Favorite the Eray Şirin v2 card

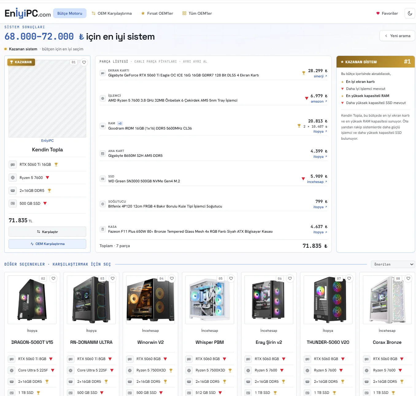point(290,278)
